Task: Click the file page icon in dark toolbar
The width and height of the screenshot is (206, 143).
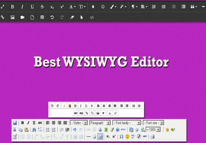Action: pyautogui.click(x=32, y=17)
